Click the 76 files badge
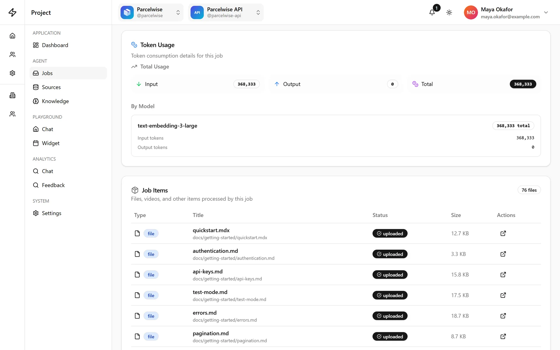This screenshot has height=350, width=560. (x=529, y=190)
